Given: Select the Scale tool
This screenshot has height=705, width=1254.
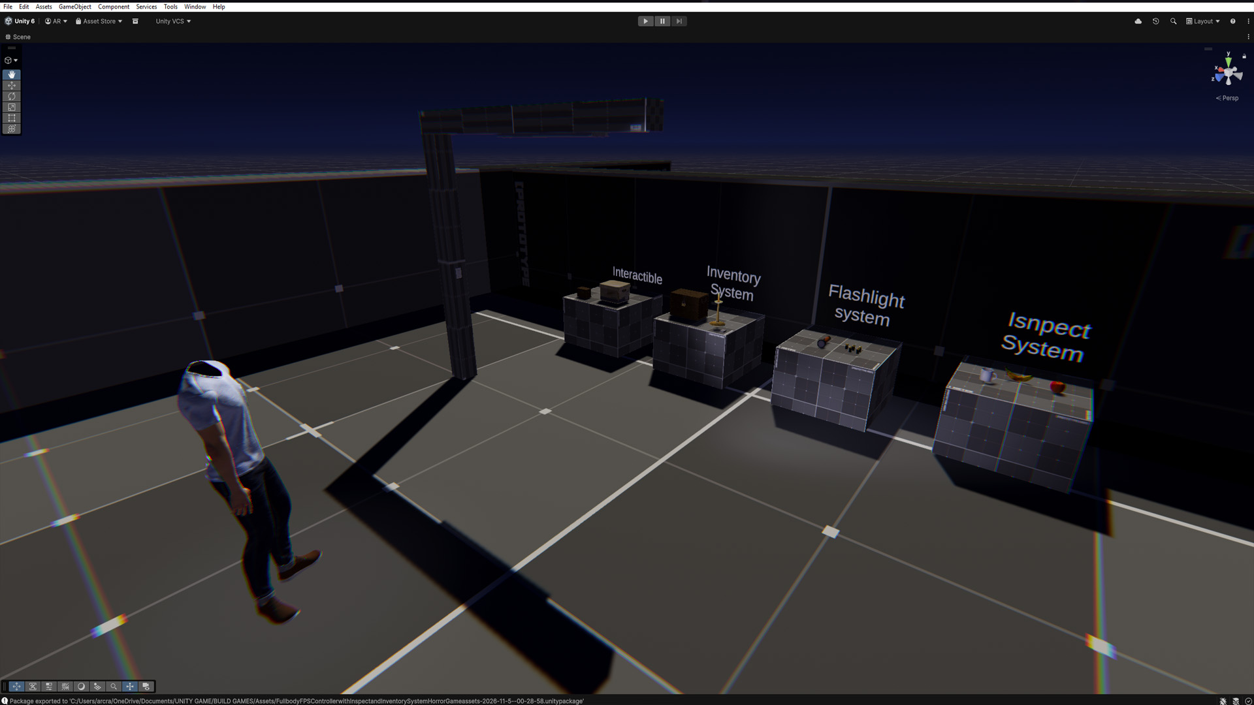Looking at the screenshot, I should pos(12,107).
